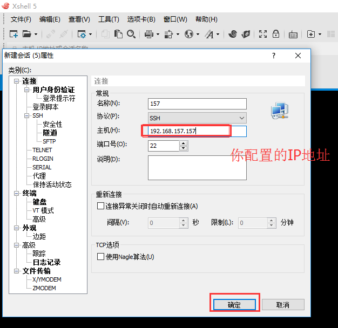Image resolution: width=338 pixels, height=328 pixels.
Task: Increase the 端口号 value with up arrow
Action: click(x=183, y=143)
